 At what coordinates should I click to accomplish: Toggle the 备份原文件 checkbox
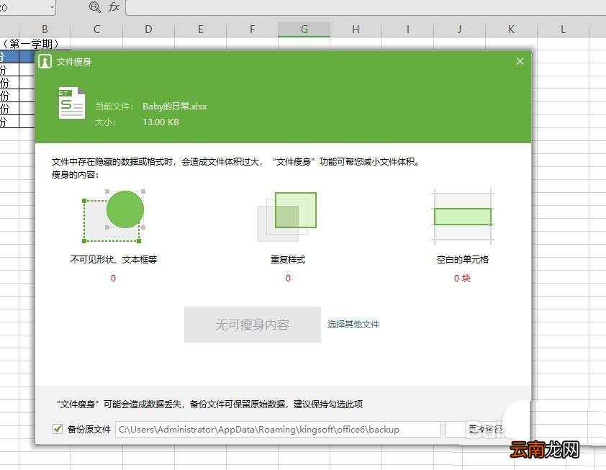[58, 429]
